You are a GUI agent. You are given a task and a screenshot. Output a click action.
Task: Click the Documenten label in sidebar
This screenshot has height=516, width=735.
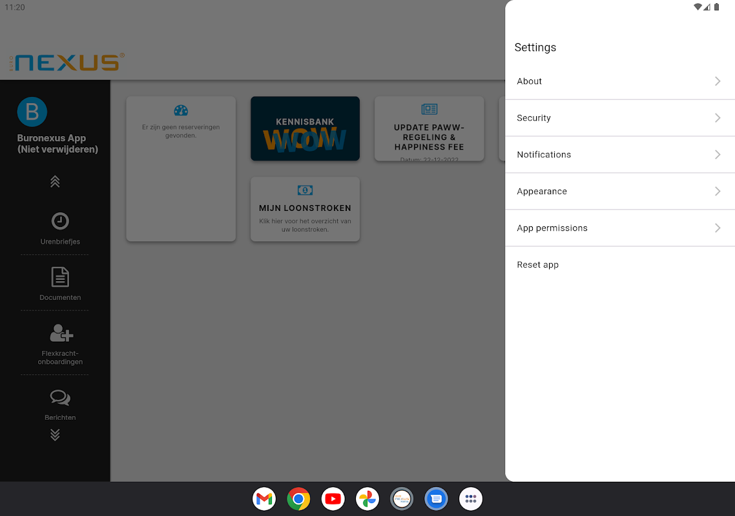click(x=60, y=297)
